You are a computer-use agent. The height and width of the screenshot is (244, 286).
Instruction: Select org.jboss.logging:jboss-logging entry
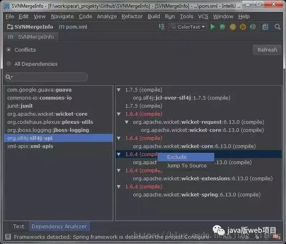point(59,130)
